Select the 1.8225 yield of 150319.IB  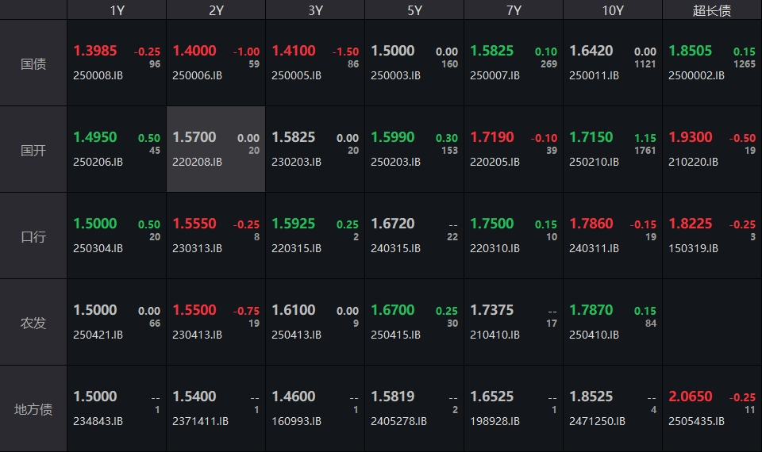point(691,224)
